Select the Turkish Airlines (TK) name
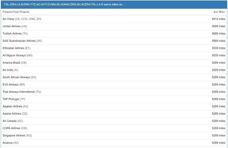This screenshot has width=228, height=148. 15,34
